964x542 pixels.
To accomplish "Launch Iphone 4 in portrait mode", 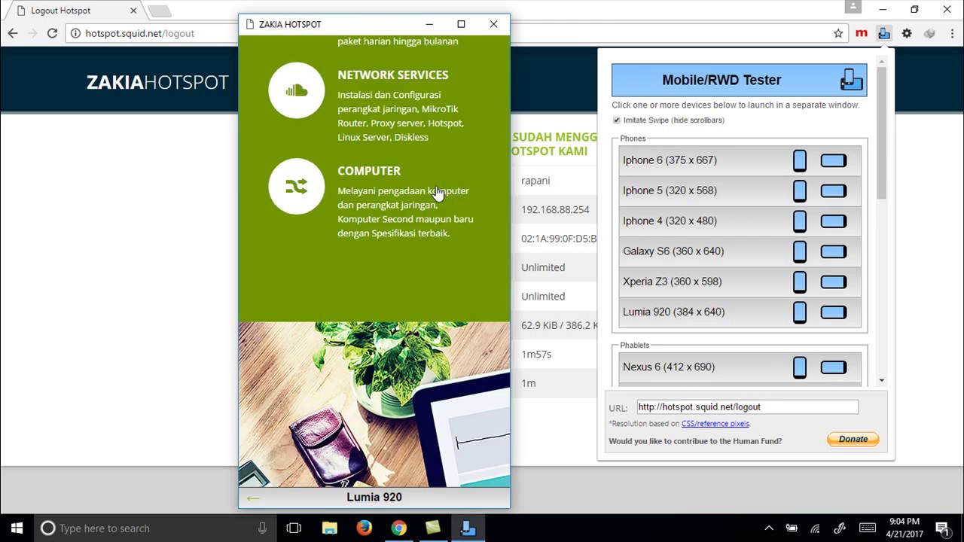I will [x=800, y=221].
